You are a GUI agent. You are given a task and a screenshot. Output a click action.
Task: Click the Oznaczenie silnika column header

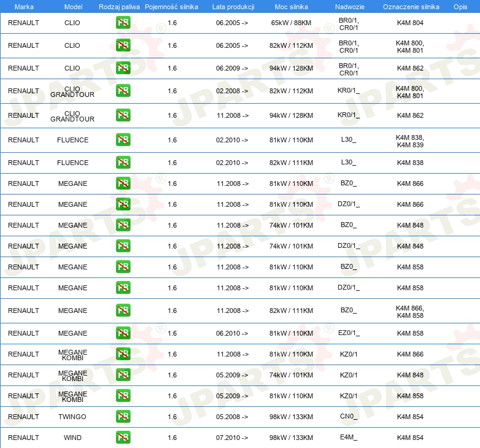click(x=411, y=6)
